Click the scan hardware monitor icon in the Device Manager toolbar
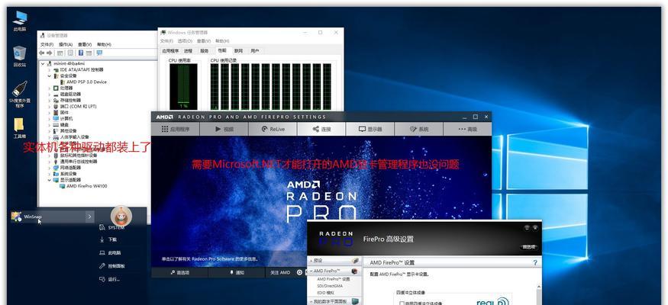Viewport: 668px width, 305px height. coord(99,53)
